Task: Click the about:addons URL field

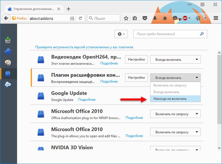Action: coord(49,18)
